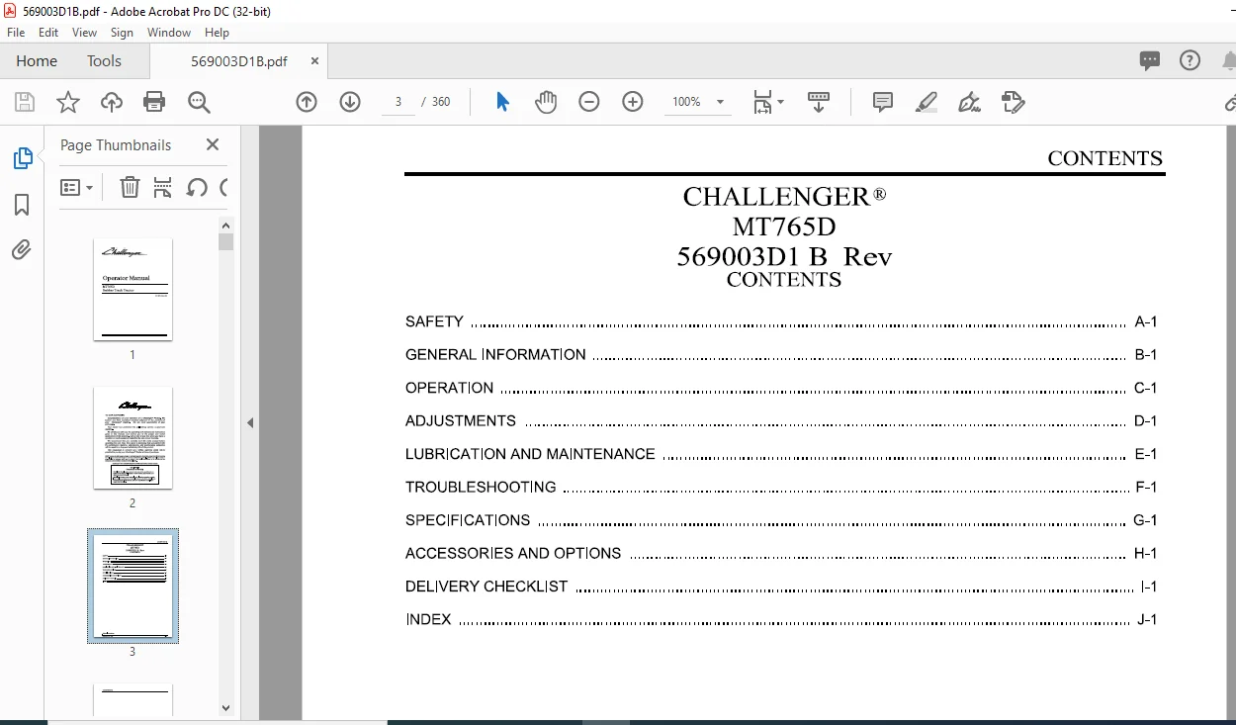The image size is (1236, 725).
Task: Open the Help question mark icon
Action: tap(1191, 60)
